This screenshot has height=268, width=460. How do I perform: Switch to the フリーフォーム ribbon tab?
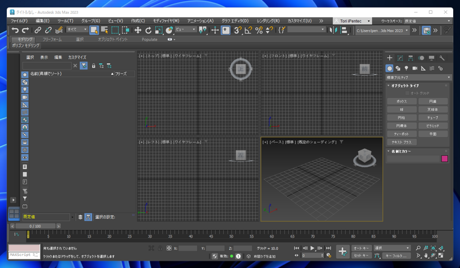point(52,40)
